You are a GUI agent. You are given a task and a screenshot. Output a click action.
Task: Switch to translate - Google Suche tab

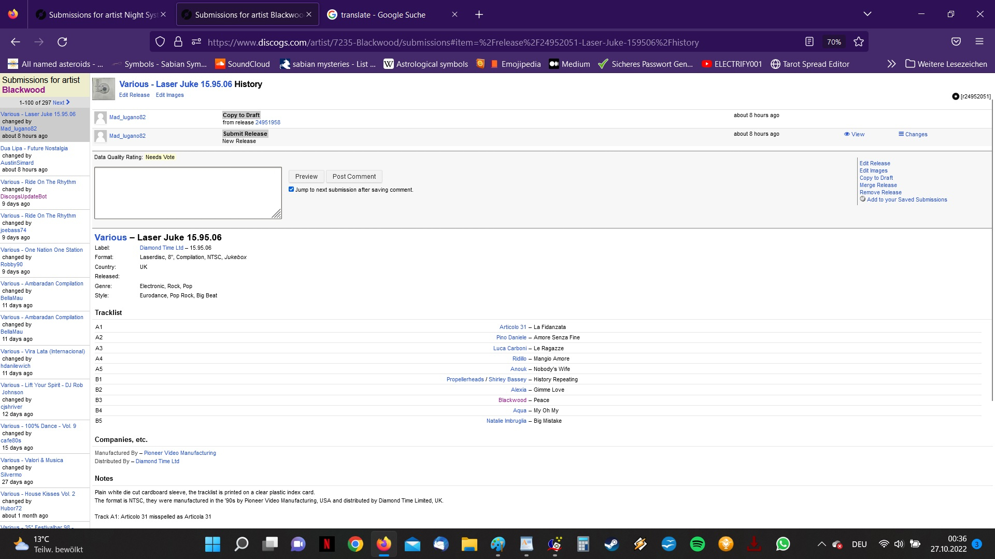(x=383, y=15)
